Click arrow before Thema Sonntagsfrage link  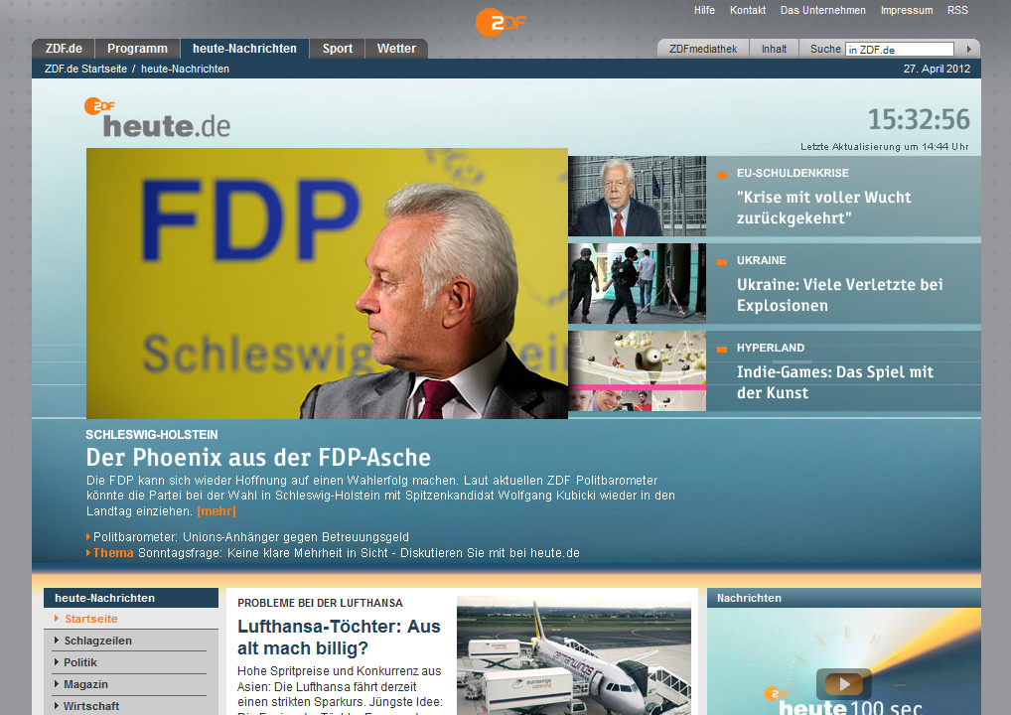88,552
